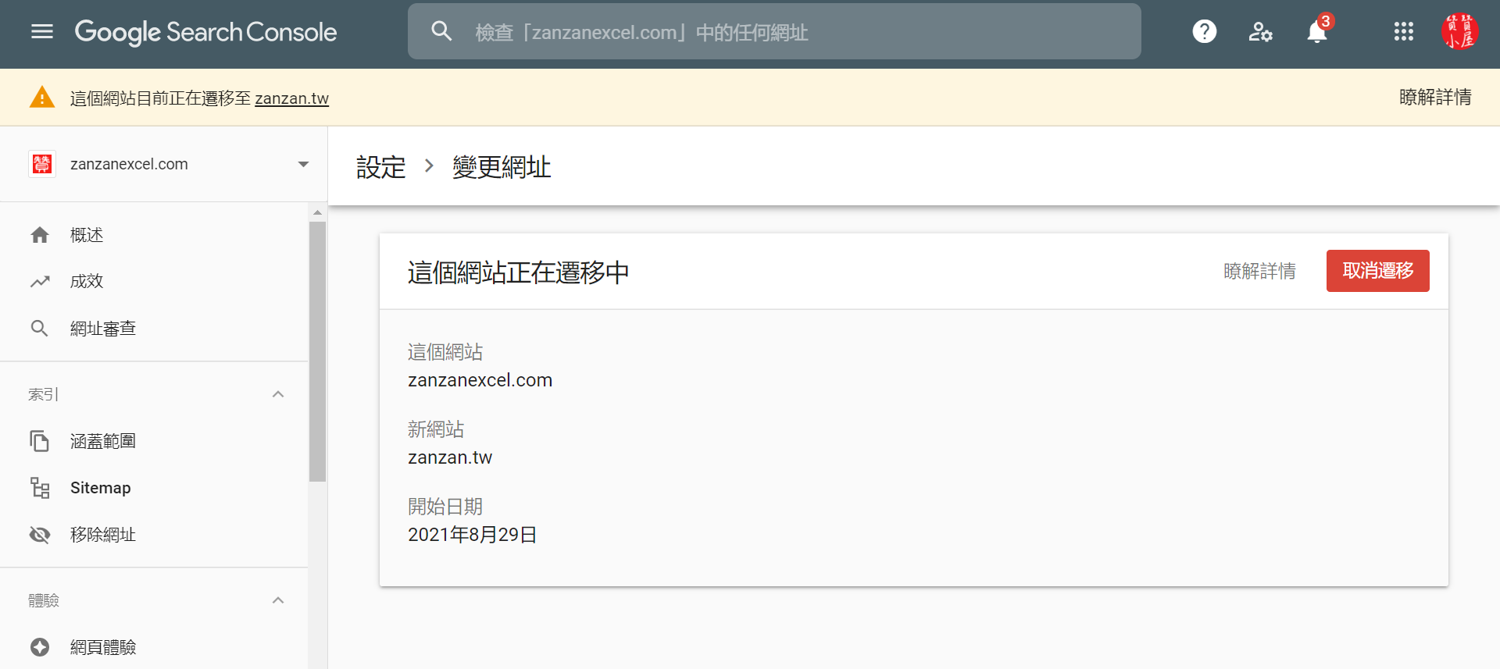1500x669 pixels.
Task: Open the notifications bell
Action: point(1317,31)
